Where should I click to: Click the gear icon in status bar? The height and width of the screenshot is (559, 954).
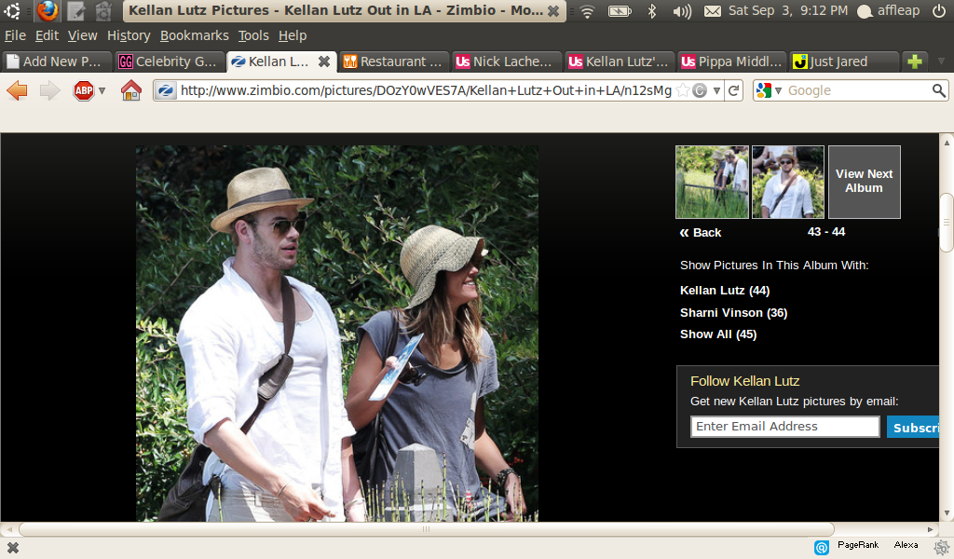click(943, 547)
